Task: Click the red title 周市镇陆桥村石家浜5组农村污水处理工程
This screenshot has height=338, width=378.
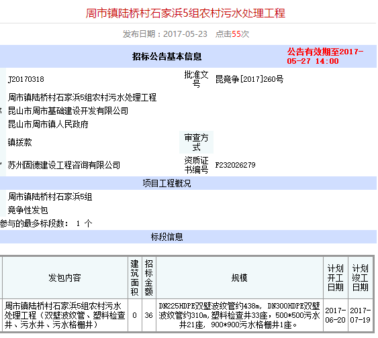Action: pyautogui.click(x=185, y=13)
